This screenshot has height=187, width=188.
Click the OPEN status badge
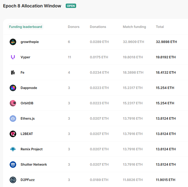click(x=71, y=6)
